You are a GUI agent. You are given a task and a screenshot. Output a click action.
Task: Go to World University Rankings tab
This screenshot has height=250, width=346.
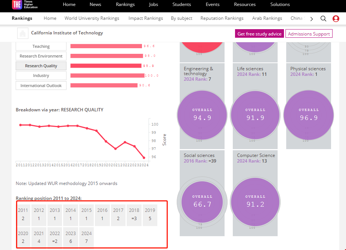[x=92, y=18]
